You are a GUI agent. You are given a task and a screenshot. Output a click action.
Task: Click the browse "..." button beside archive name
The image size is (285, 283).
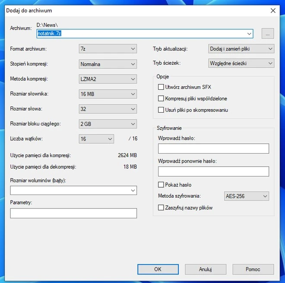pyautogui.click(x=268, y=34)
